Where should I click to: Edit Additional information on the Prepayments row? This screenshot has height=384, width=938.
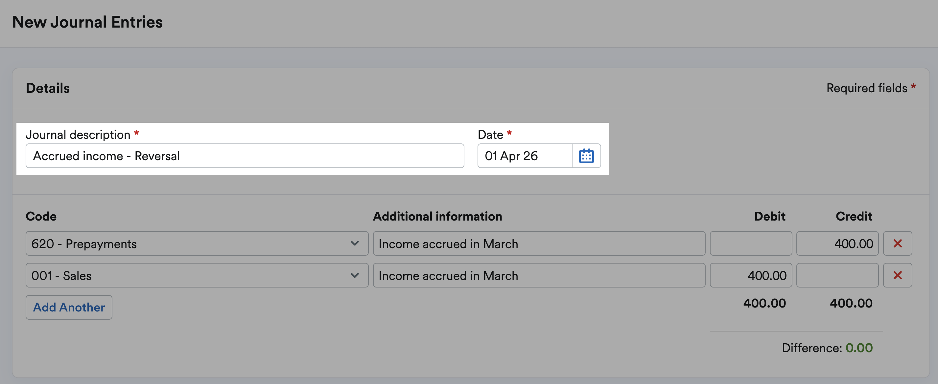539,243
